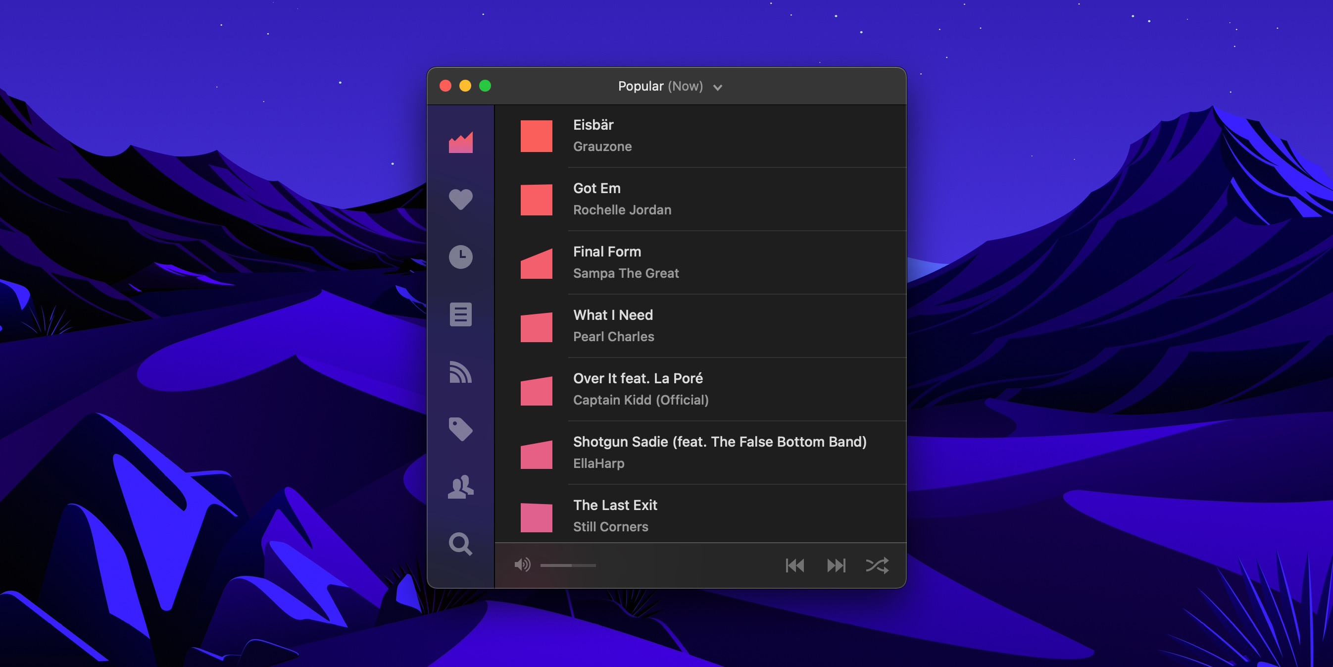Open the Popular chart sidebar icon
Viewport: 1333px width, 667px height.
460,143
